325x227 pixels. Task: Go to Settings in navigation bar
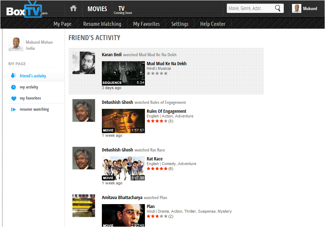pos(180,24)
